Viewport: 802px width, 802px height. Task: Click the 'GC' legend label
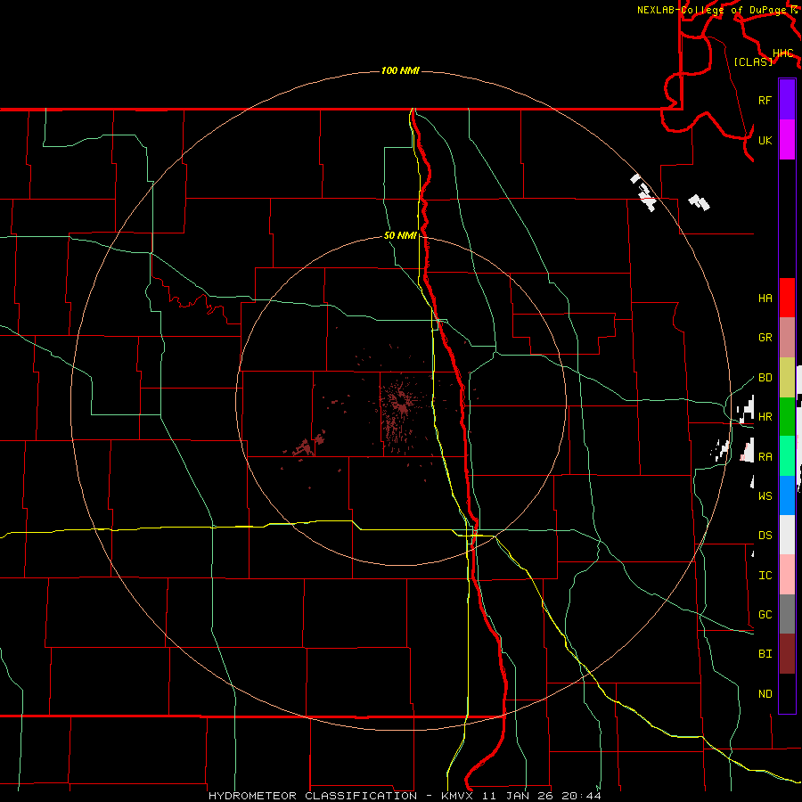(765, 614)
